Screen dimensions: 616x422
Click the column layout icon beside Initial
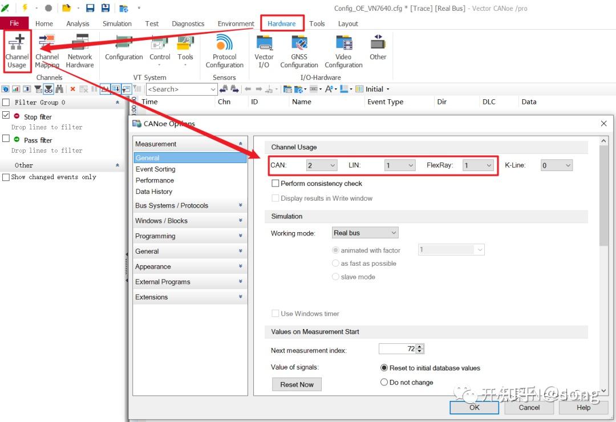[359, 89]
